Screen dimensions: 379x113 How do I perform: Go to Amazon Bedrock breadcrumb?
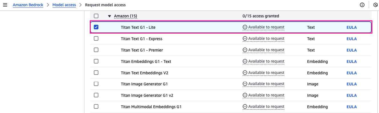[x=28, y=5]
